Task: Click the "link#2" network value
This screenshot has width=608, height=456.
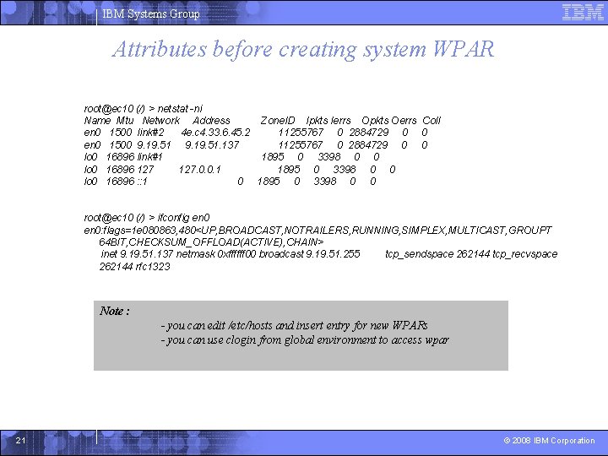Action: point(150,133)
